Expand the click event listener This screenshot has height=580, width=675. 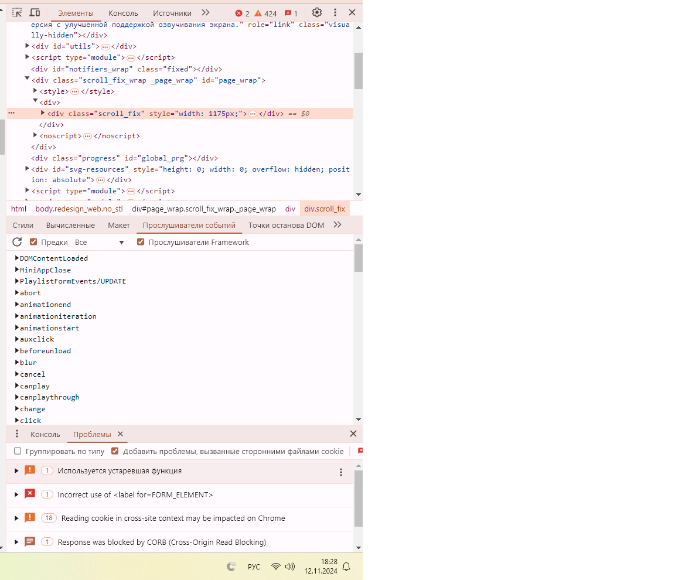coord(17,420)
